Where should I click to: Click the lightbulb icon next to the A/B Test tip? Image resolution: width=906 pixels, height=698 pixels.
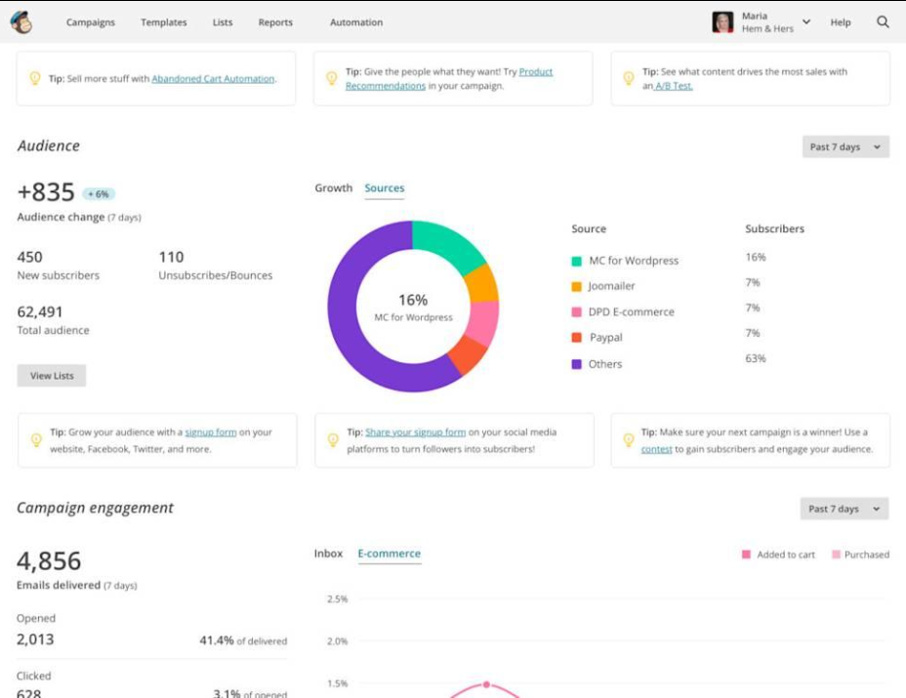tap(631, 78)
